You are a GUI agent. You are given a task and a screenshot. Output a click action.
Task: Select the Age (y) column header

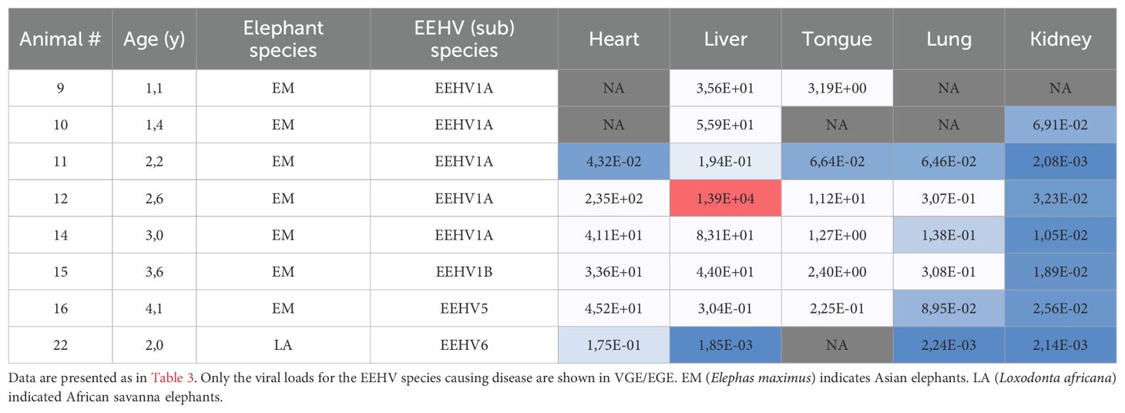tap(154, 39)
